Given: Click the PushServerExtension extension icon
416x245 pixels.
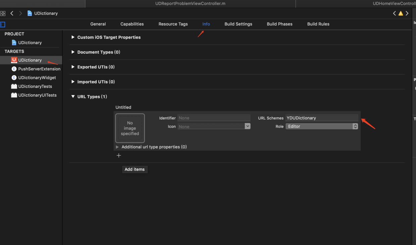Looking at the screenshot, I should 14,69.
